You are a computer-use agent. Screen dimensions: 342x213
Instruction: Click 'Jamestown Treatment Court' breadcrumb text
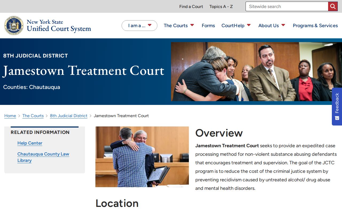tap(121, 116)
